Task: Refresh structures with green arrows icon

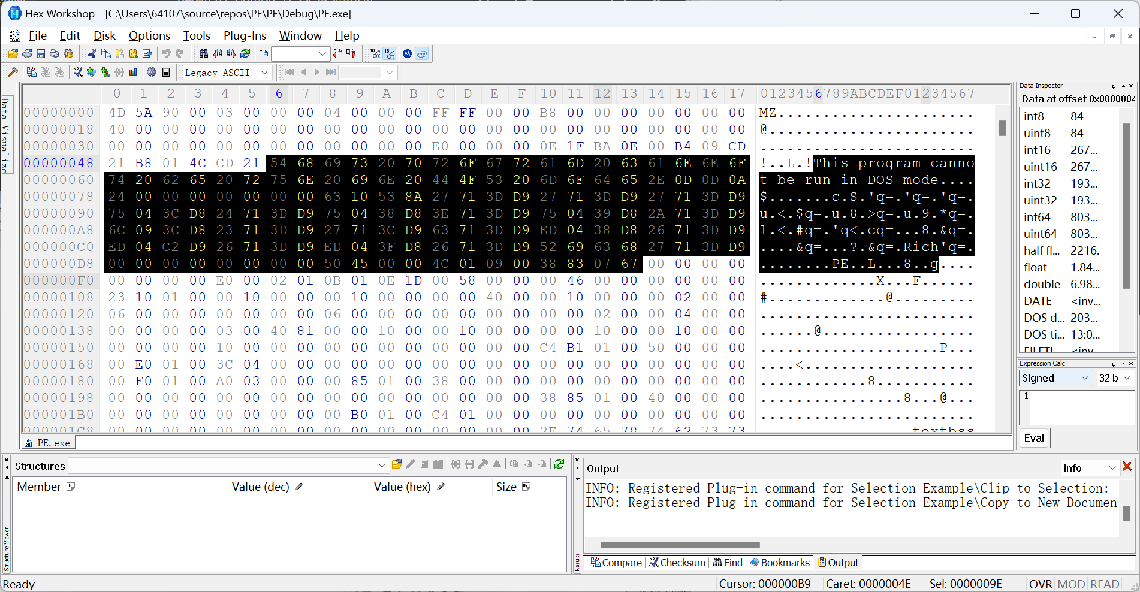Action: pyautogui.click(x=559, y=464)
